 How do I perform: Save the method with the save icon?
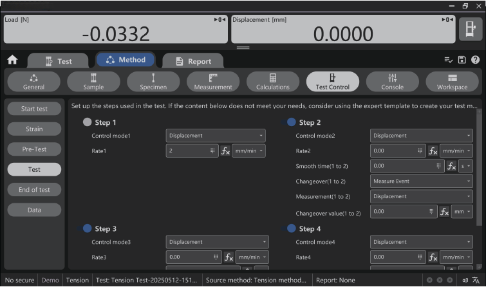pos(462,60)
